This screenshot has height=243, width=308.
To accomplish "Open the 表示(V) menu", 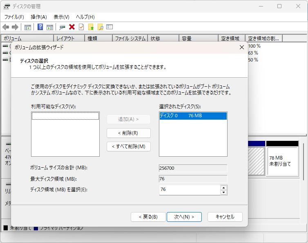I will coord(62,17).
